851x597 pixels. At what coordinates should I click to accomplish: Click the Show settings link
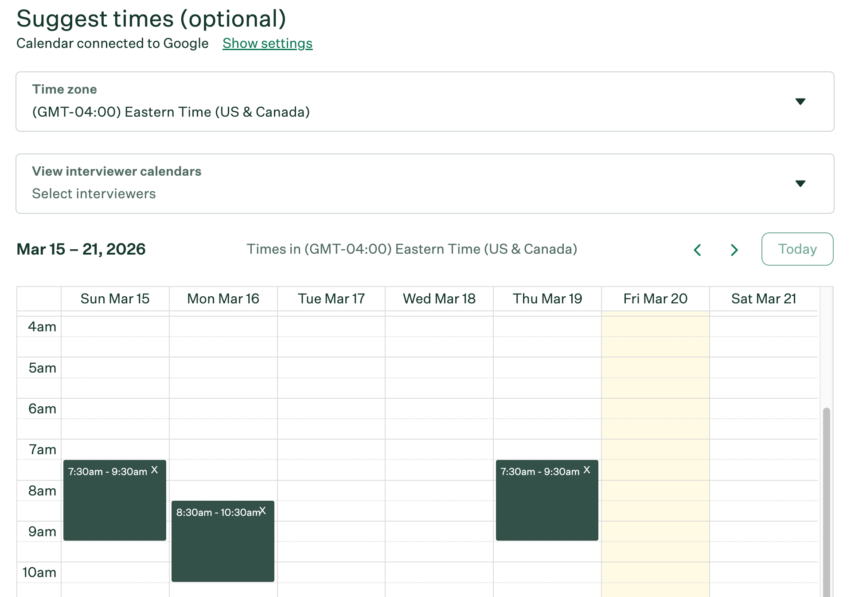[267, 43]
